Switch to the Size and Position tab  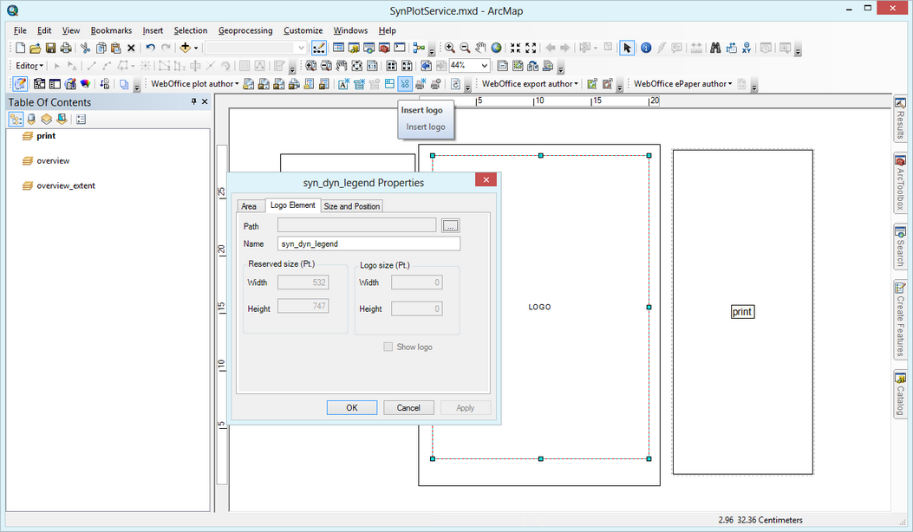click(351, 205)
